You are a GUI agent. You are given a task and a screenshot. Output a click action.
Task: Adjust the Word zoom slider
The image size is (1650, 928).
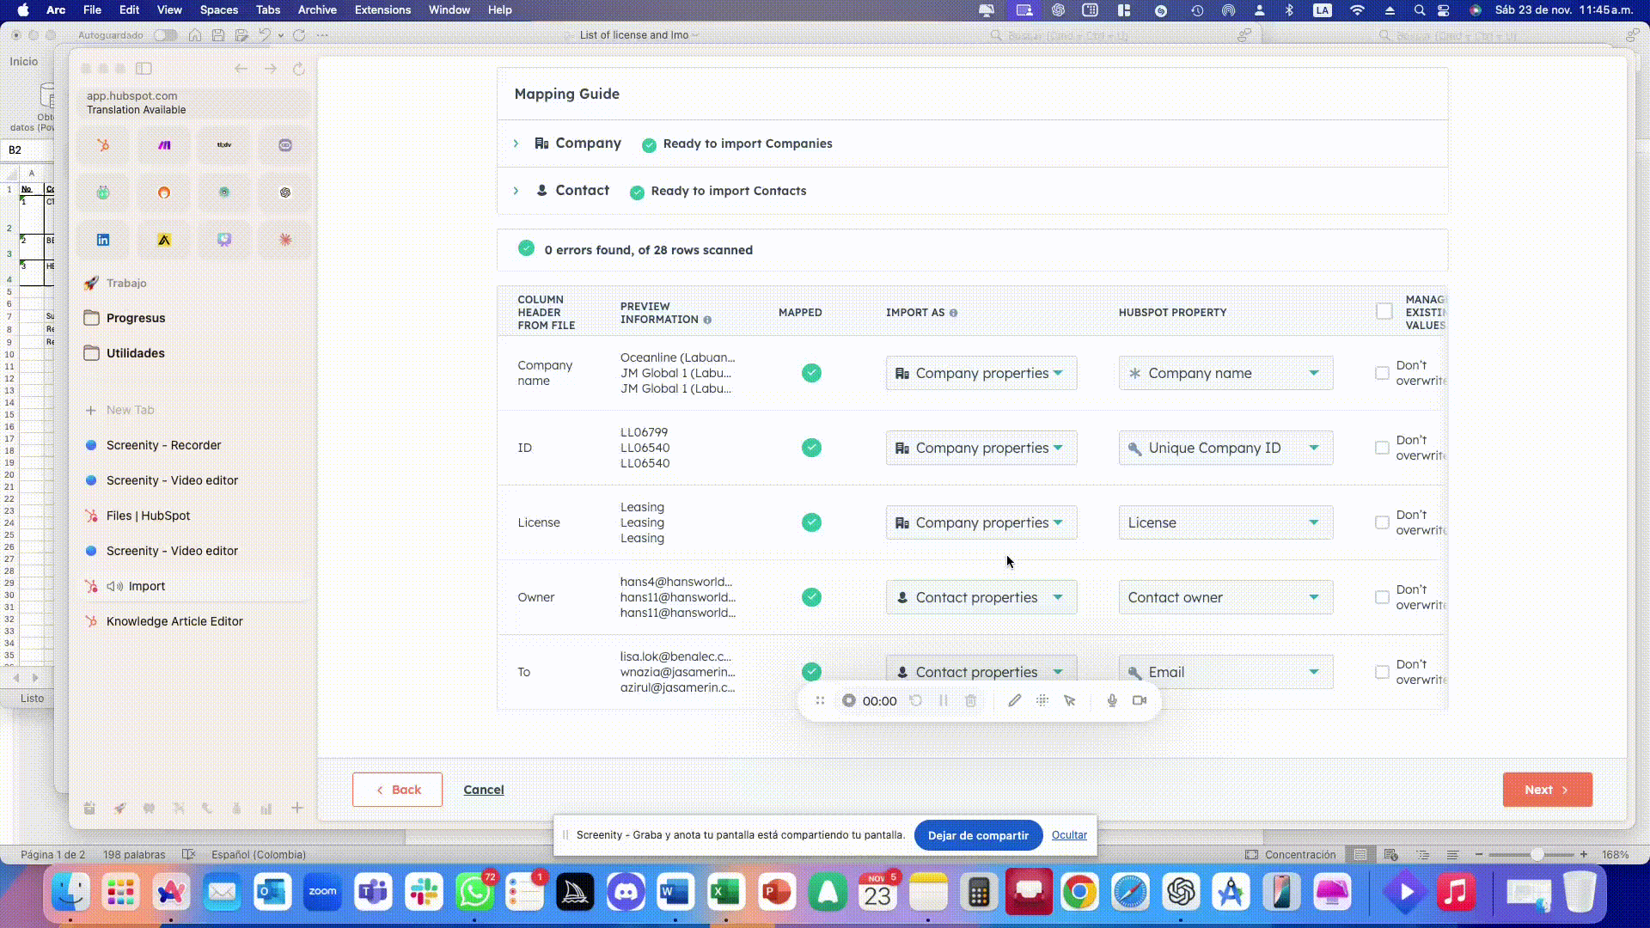[x=1537, y=854]
